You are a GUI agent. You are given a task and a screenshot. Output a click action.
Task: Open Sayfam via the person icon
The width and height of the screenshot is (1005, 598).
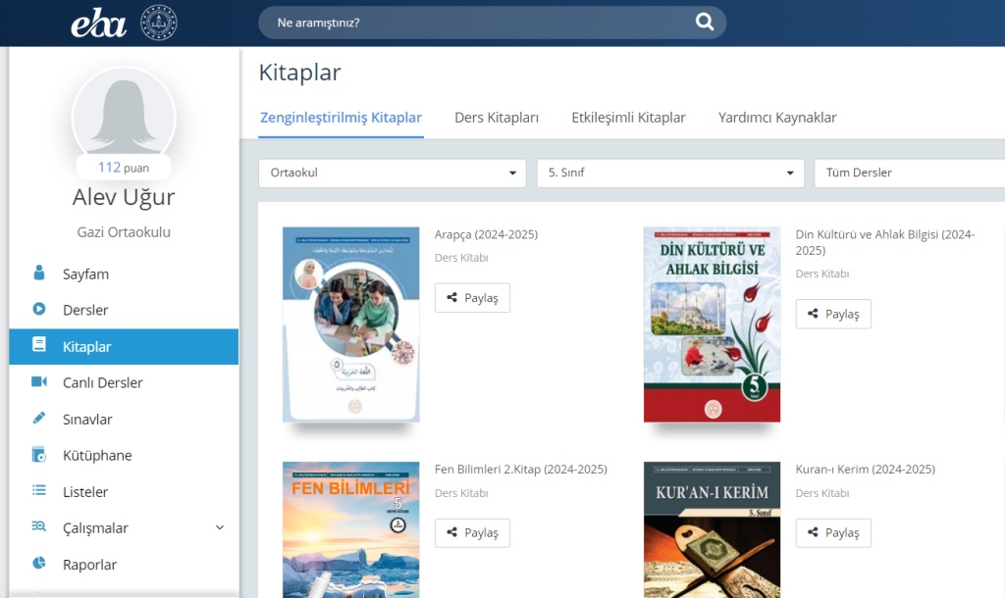pyautogui.click(x=39, y=274)
